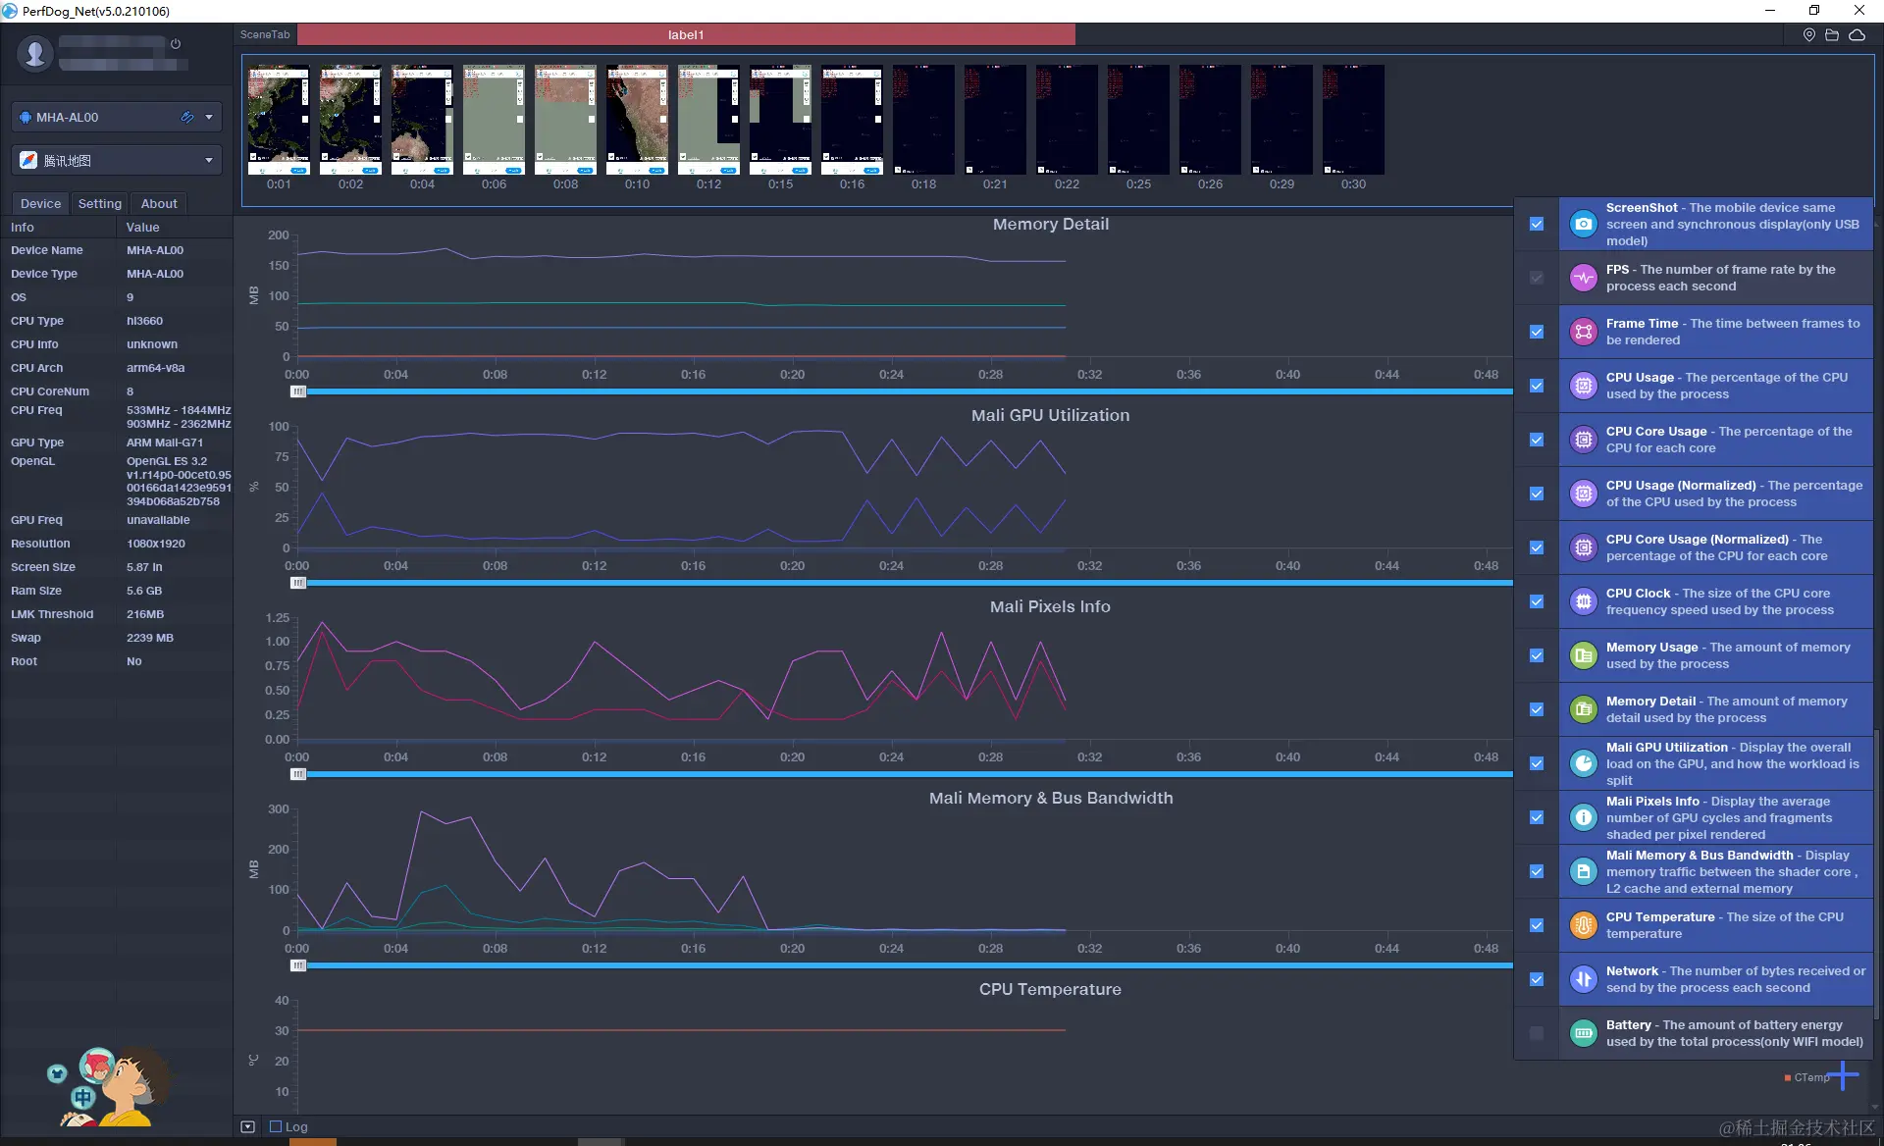Click the location pin icon in top bar
This screenshot has height=1146, width=1884.
[1808, 35]
